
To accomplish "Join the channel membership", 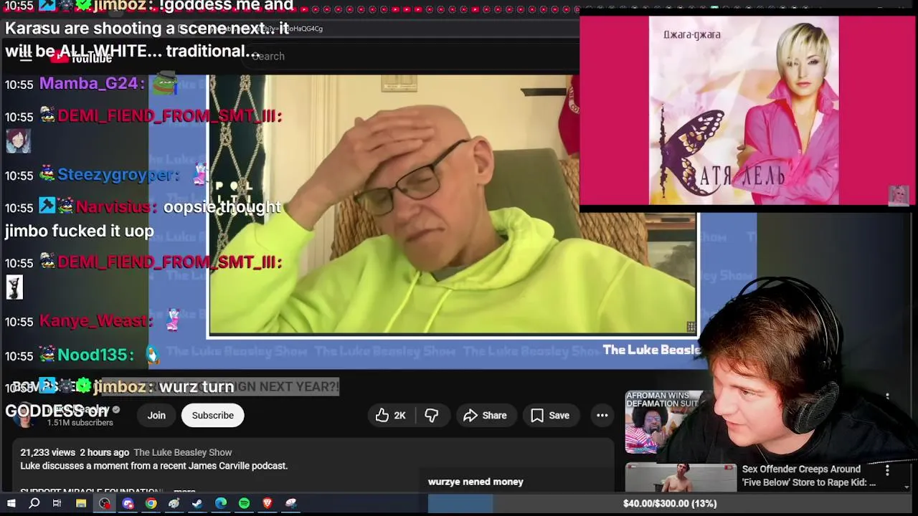I will (156, 416).
